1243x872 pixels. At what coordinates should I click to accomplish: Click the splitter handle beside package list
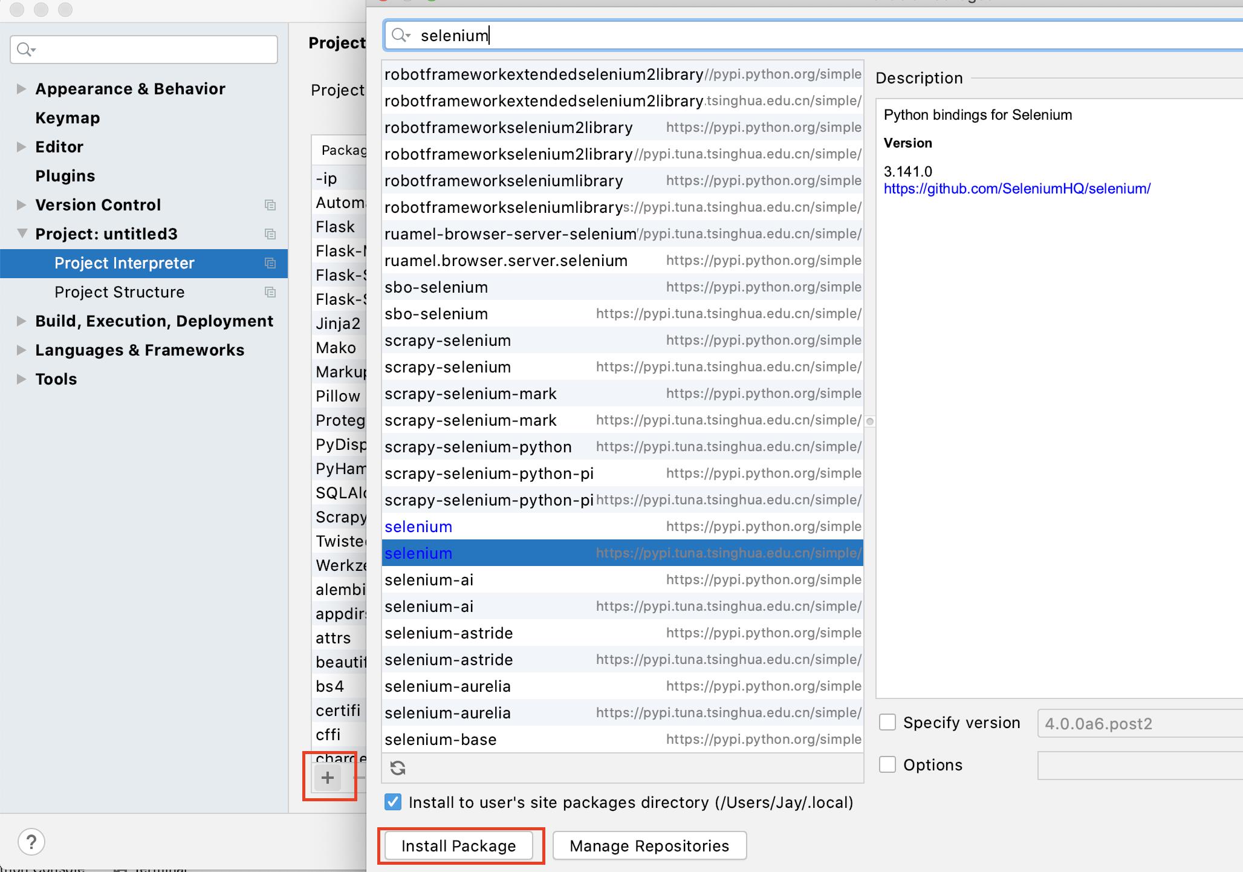click(870, 421)
